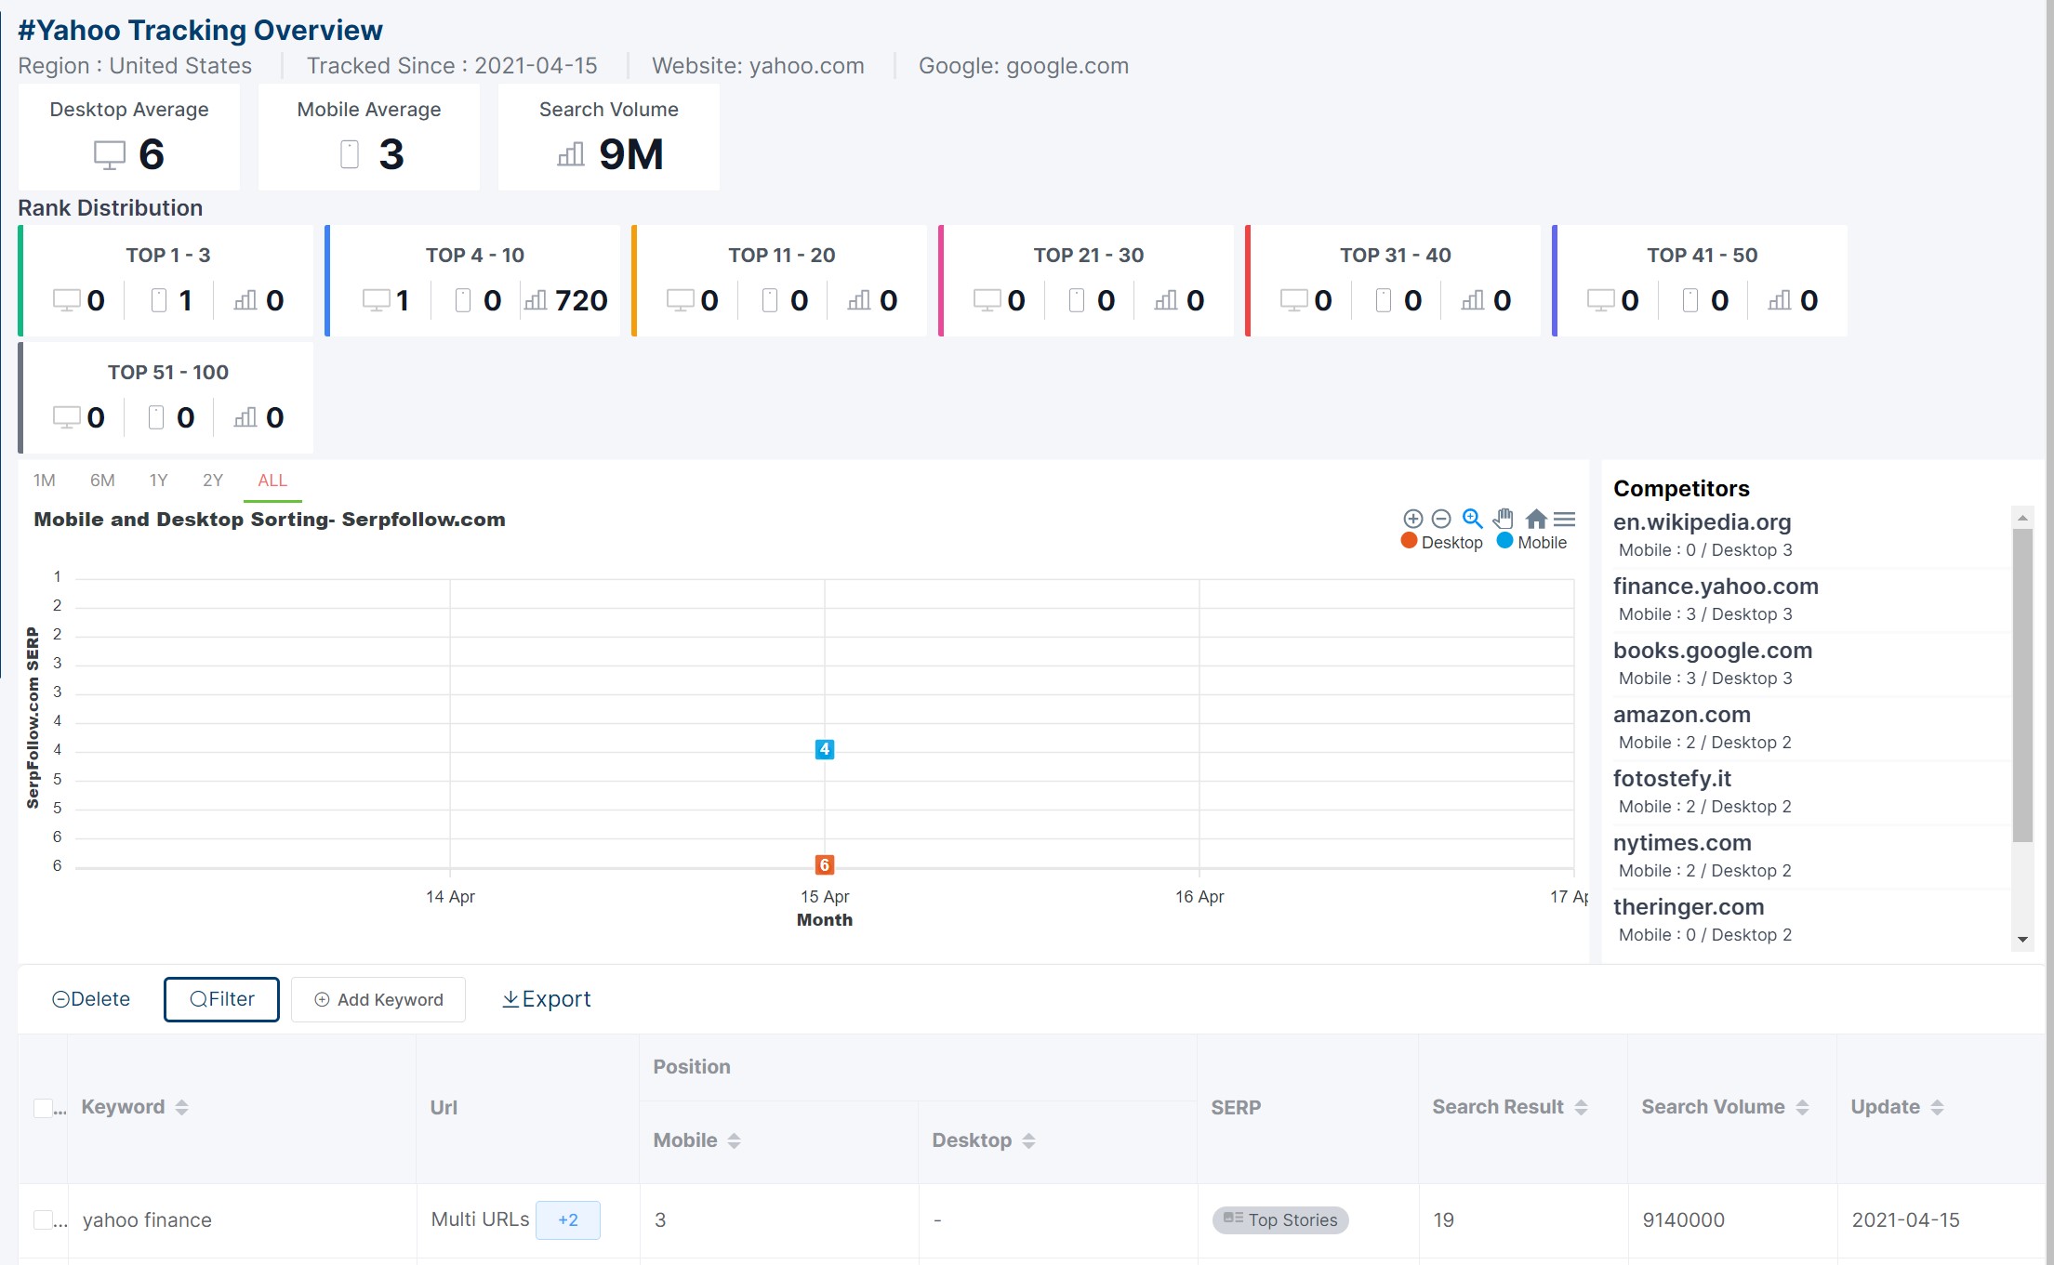2054x1265 pixels.
Task: Tick the select-all checkbox in table header
Action: click(x=43, y=1108)
